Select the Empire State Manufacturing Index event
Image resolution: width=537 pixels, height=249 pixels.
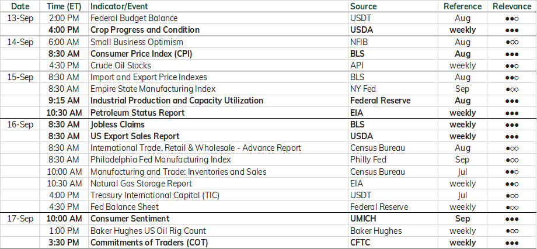click(153, 89)
